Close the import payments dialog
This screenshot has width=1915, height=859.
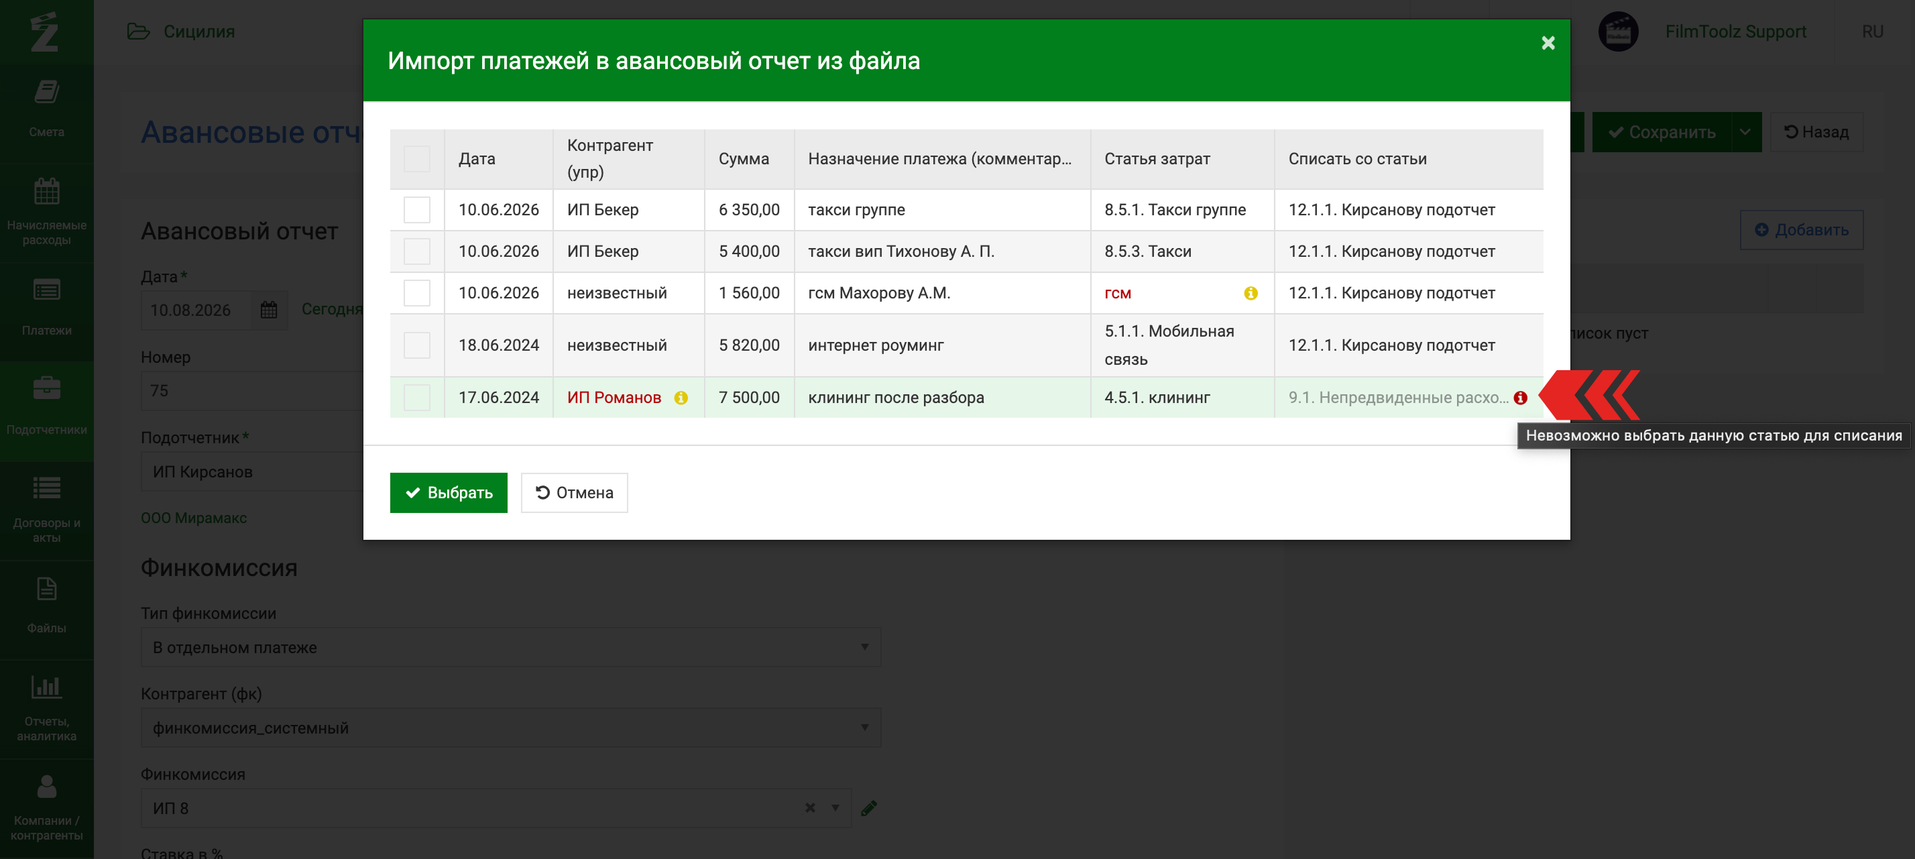(x=1548, y=43)
